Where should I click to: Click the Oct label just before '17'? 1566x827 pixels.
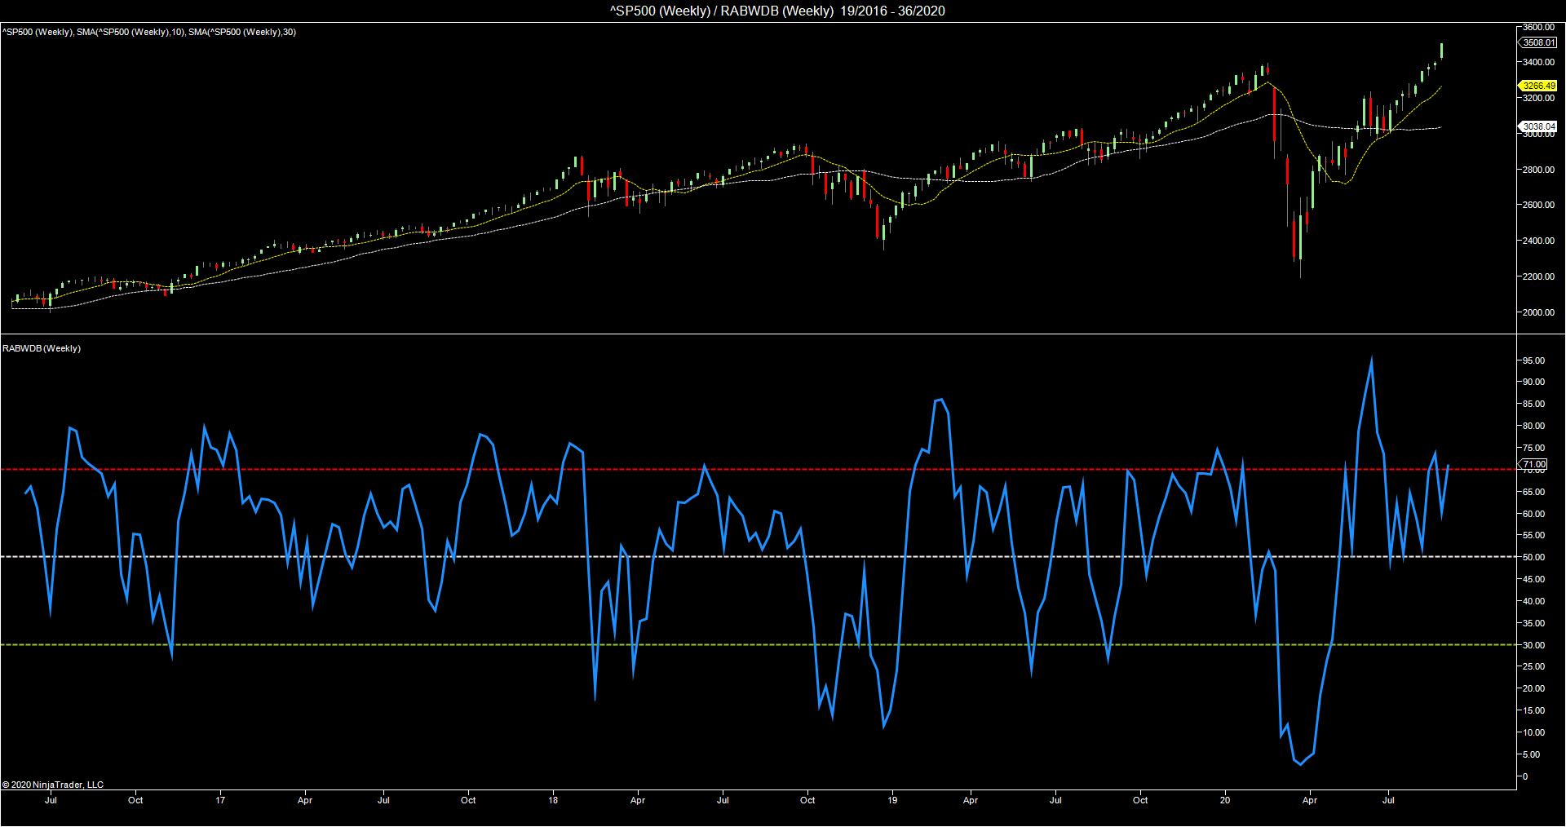tap(135, 800)
